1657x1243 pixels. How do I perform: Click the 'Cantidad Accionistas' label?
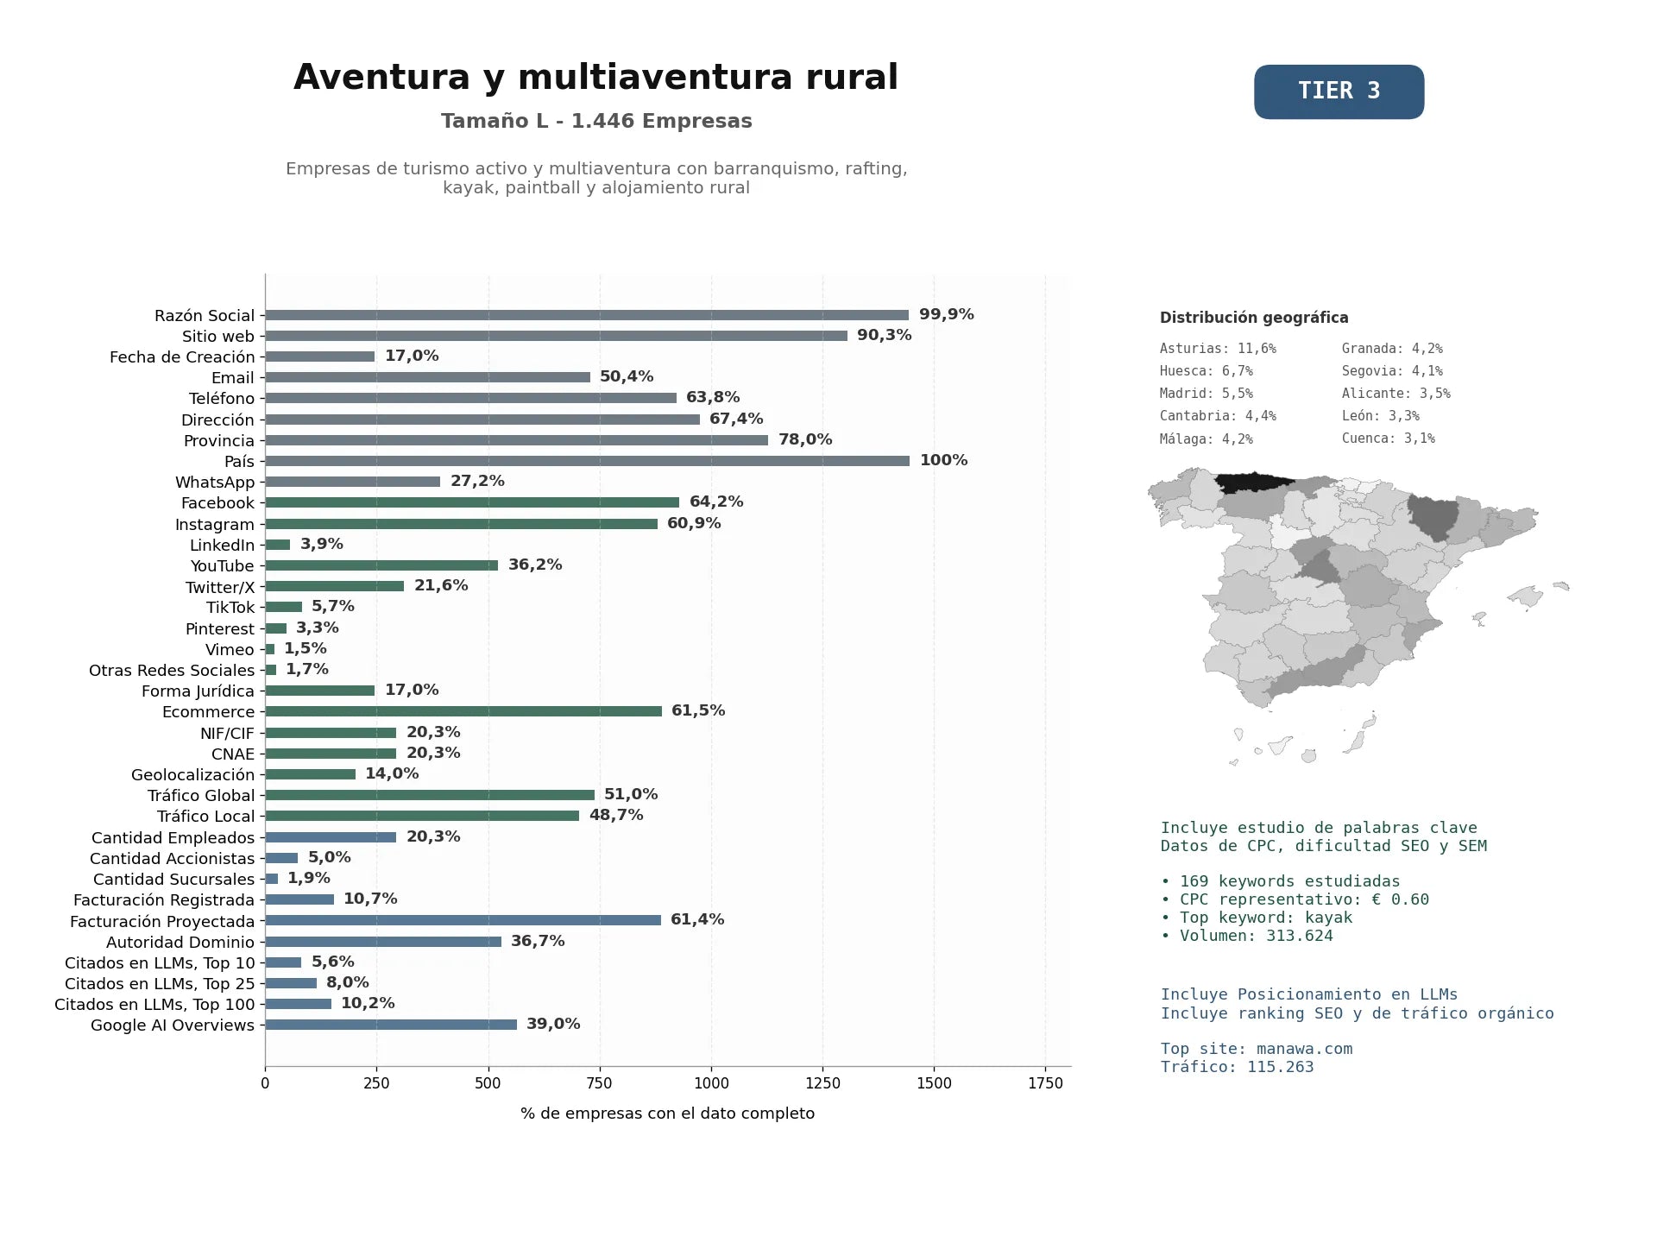coord(173,859)
